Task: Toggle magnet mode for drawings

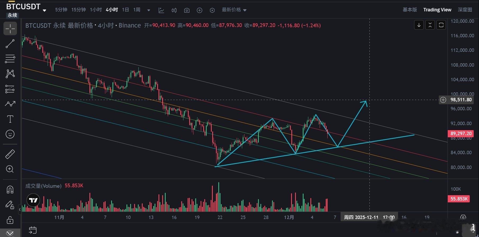Action: [10, 189]
